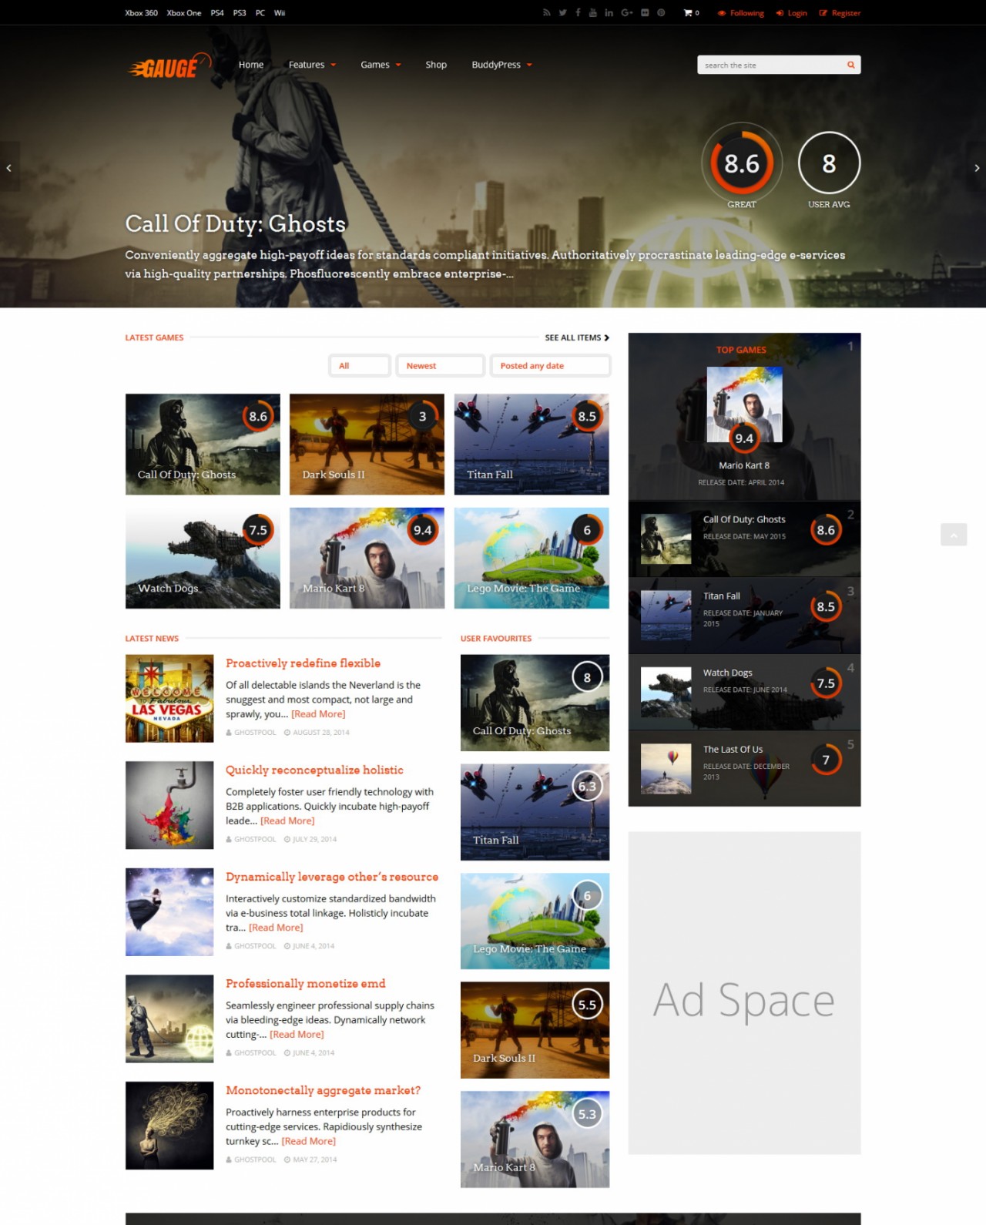
Task: Open the Flickr icon in top bar
Action: pos(645,13)
